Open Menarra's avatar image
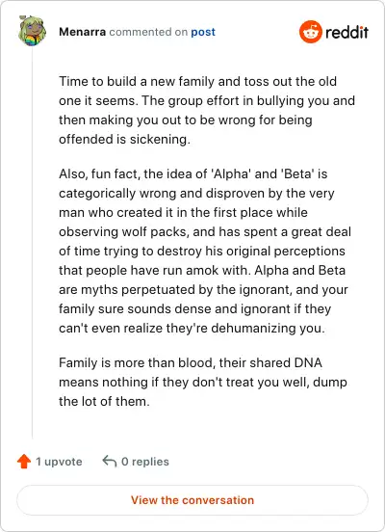This screenshot has height=532, width=385. [x=32, y=31]
